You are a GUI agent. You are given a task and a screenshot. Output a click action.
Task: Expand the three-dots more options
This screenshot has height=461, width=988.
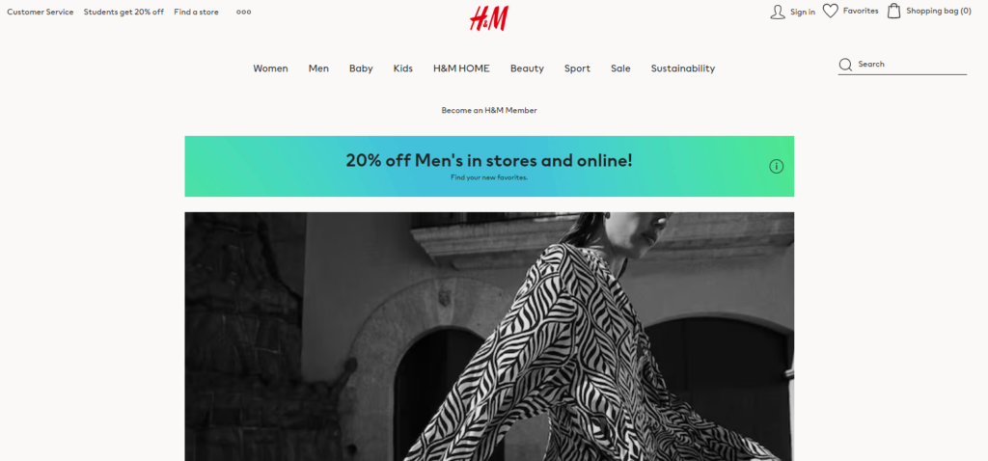[x=244, y=12]
